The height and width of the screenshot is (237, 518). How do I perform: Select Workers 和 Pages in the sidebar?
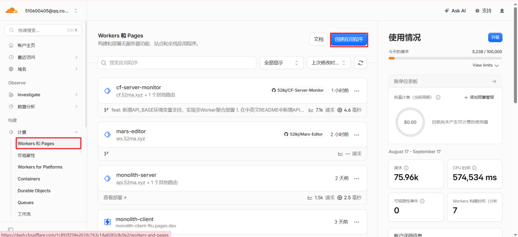(48, 143)
